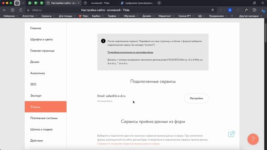
Task: Click the 'Настройки' button for the email service
Action: [196, 98]
